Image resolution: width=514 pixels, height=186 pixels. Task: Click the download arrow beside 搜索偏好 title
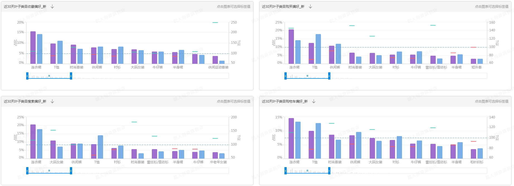pos(52,101)
